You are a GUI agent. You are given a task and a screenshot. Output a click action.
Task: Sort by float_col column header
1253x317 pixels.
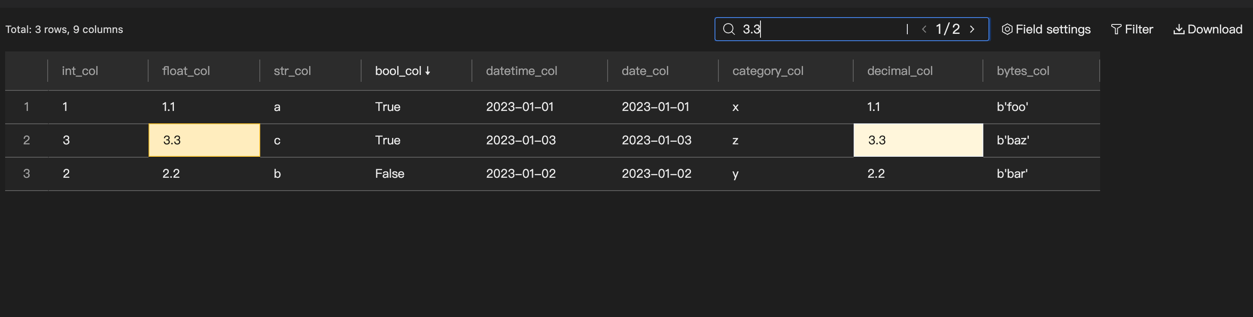pyautogui.click(x=186, y=71)
